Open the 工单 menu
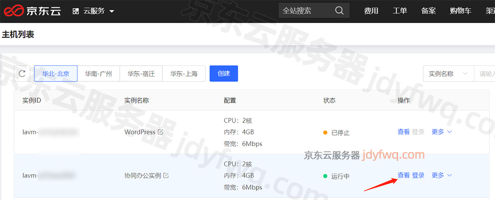The height and width of the screenshot is (200, 495). tap(400, 11)
